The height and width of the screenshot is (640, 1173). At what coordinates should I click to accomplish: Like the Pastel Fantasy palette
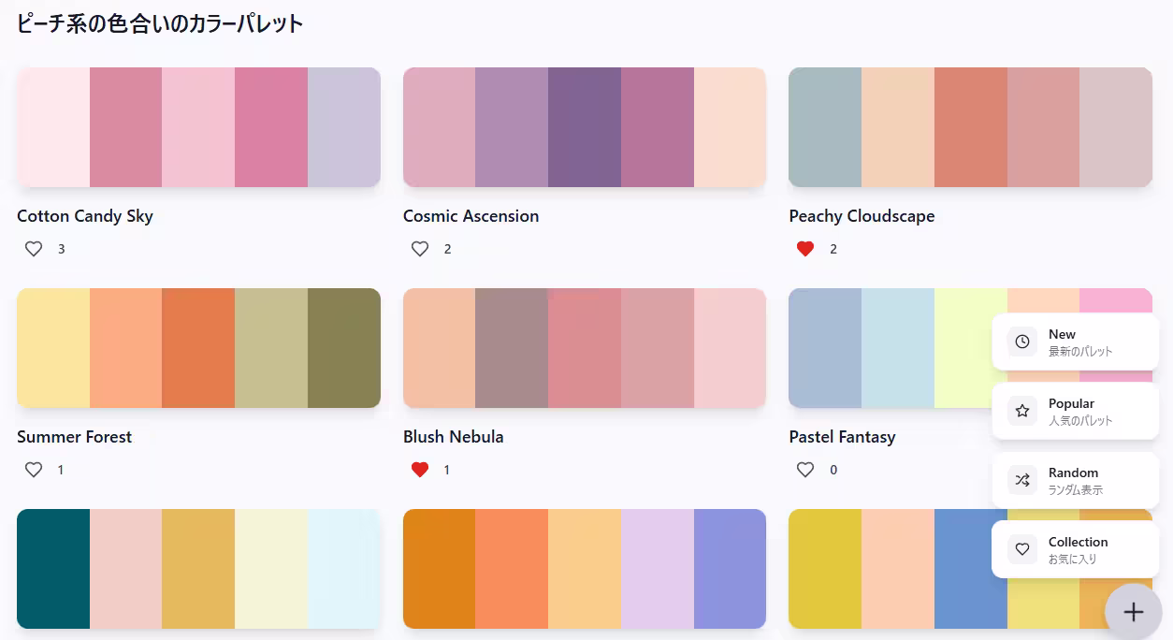[x=805, y=470]
